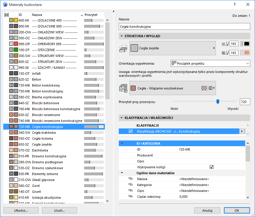Collapse the Ogólne dane materiałów group
255x217 pixels.
coord(122,173)
